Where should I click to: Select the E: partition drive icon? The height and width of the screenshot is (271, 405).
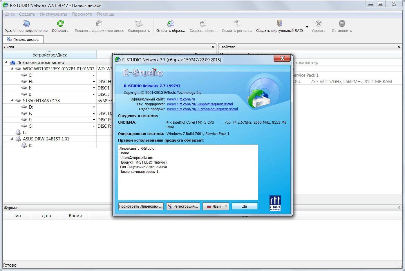point(24,113)
